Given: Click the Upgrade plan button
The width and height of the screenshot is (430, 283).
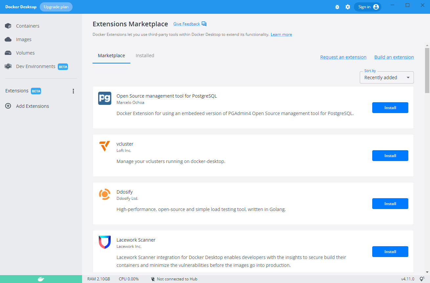Looking at the screenshot, I should click(x=56, y=7).
